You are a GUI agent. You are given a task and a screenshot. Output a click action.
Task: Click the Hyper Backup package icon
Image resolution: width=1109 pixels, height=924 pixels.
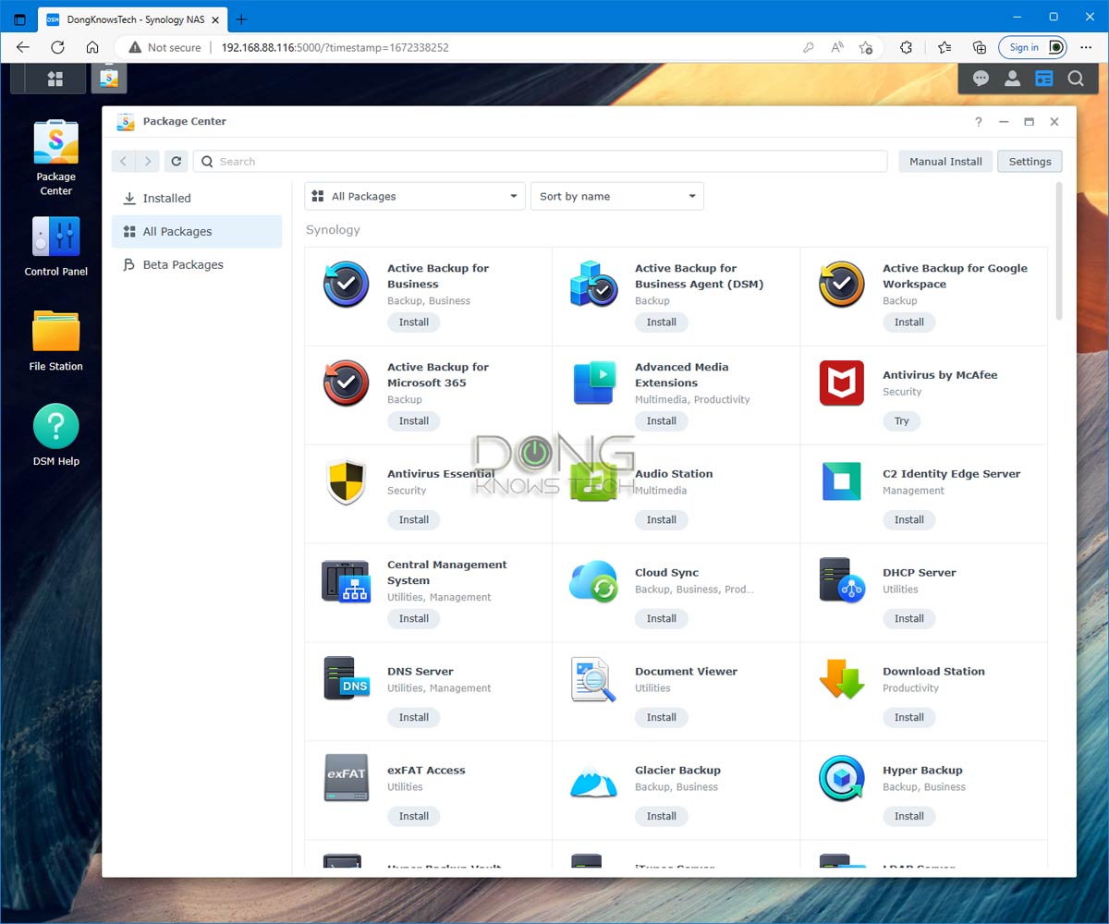pos(841,779)
